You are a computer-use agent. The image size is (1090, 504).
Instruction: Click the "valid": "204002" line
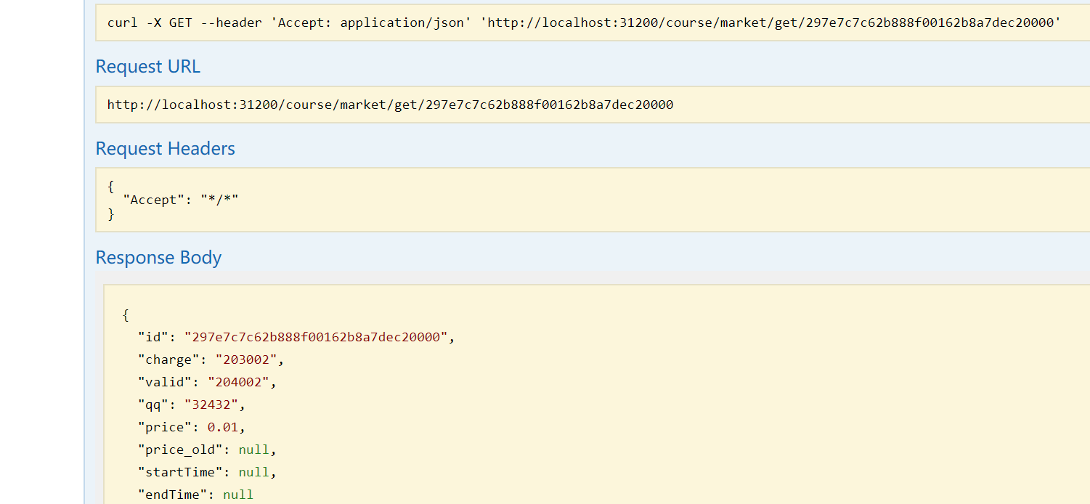(x=208, y=382)
